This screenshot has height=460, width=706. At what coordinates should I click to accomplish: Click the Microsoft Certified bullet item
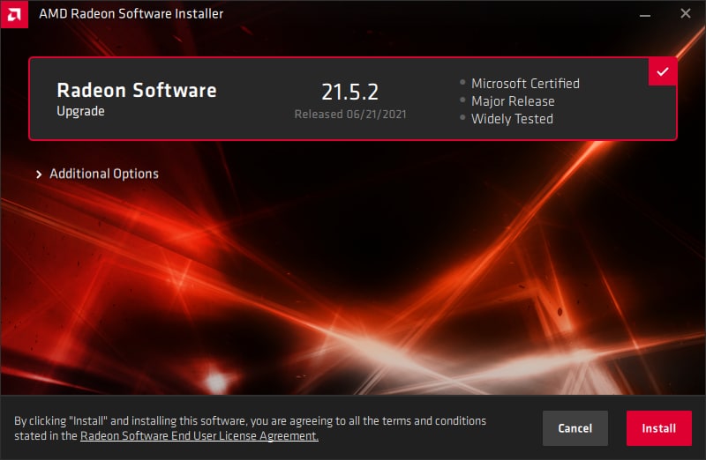pyautogui.click(x=525, y=83)
